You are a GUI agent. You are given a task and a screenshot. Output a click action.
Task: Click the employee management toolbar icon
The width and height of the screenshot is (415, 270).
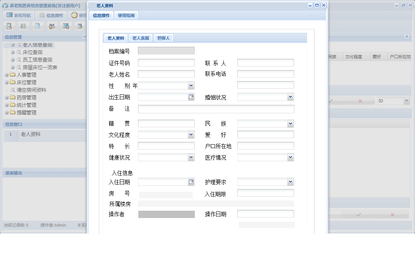[52, 26]
